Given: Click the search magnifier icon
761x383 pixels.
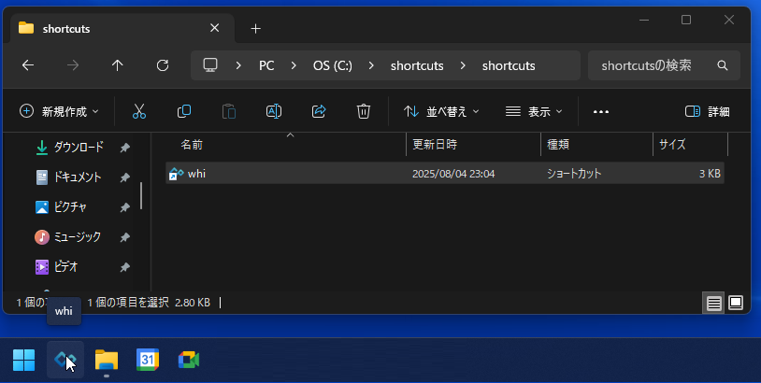Looking at the screenshot, I should [722, 65].
